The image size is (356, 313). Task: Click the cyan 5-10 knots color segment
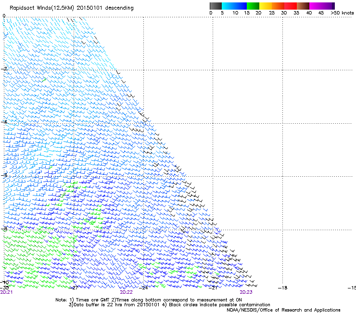point(228,6)
